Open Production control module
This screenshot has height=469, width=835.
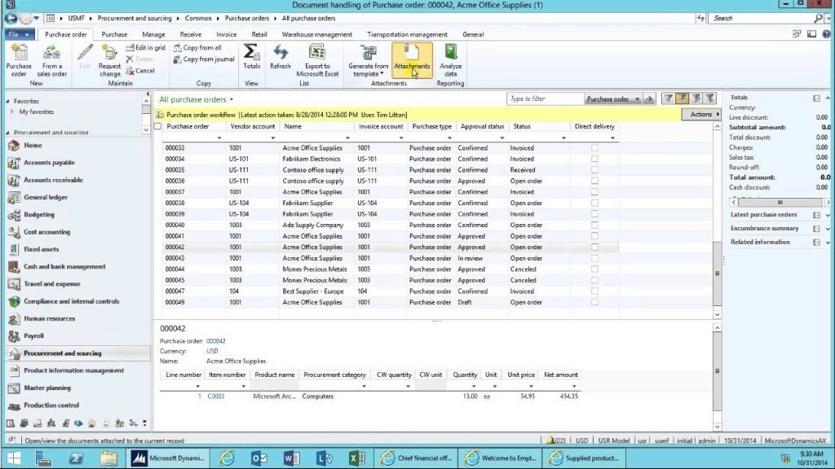51,405
